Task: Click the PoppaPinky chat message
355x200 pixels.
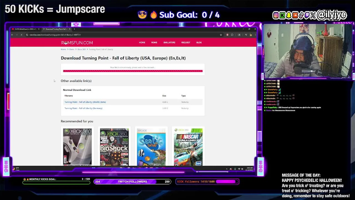Action: (293, 107)
